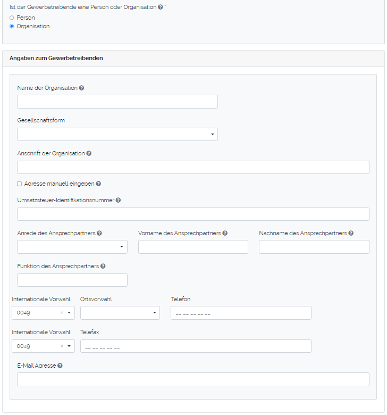This screenshot has height=415, width=387.
Task: Click the Telefon number input field
Action: [240, 313]
